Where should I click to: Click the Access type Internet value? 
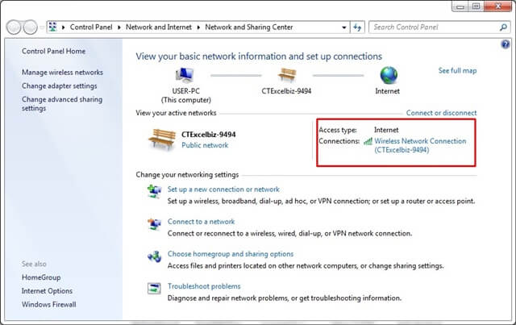(386, 130)
